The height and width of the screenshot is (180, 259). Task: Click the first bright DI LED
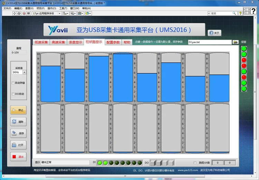[100, 163]
